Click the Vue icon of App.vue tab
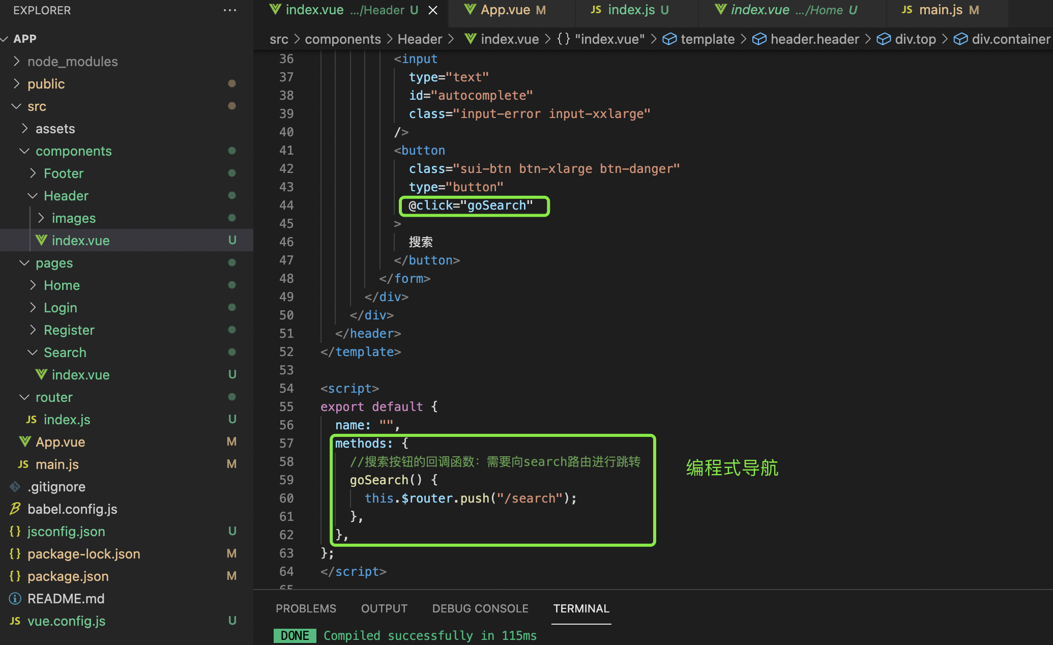This screenshot has height=645, width=1053. click(x=470, y=10)
